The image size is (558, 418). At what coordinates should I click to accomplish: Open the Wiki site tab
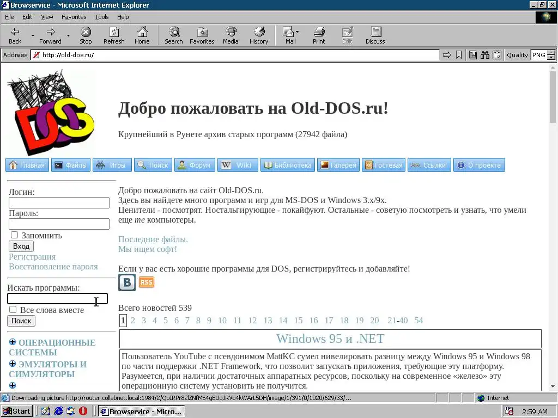point(238,165)
